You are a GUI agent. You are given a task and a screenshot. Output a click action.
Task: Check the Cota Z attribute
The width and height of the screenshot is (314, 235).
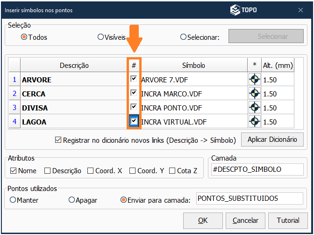tap(172, 171)
